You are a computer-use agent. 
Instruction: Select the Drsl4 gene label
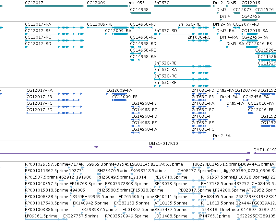coord(225,16)
